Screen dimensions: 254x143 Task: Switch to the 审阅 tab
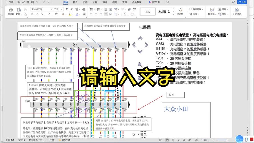(x=105, y=2)
